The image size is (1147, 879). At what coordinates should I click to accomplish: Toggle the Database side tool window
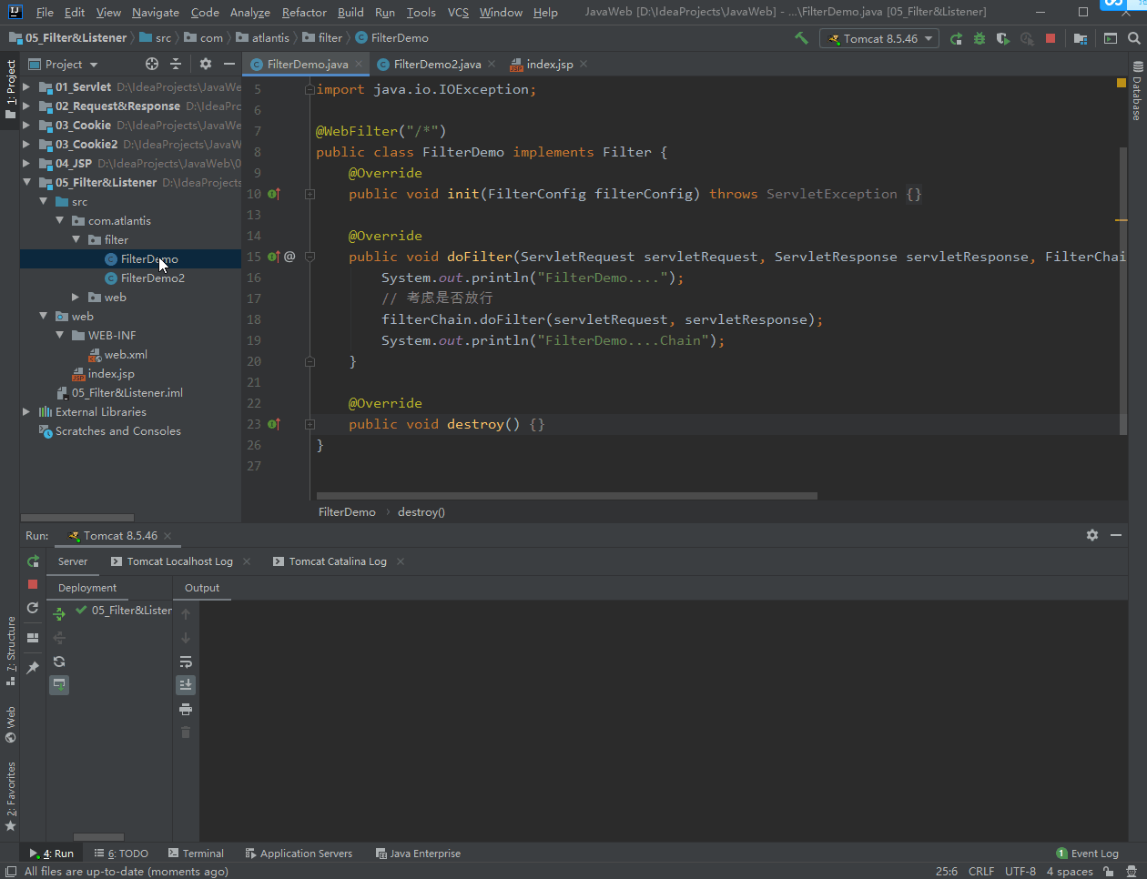pos(1137,91)
